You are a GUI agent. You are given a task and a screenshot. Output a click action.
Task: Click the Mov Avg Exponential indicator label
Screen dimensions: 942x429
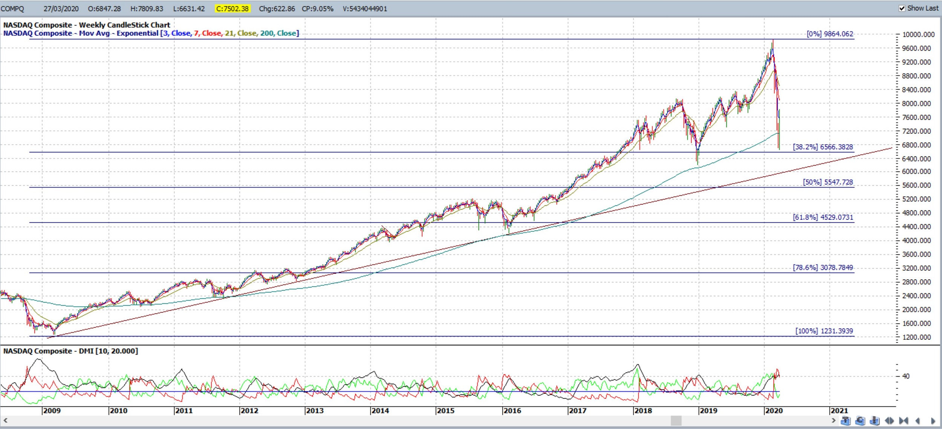pos(151,33)
